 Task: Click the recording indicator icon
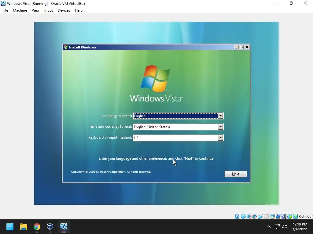click(278, 216)
